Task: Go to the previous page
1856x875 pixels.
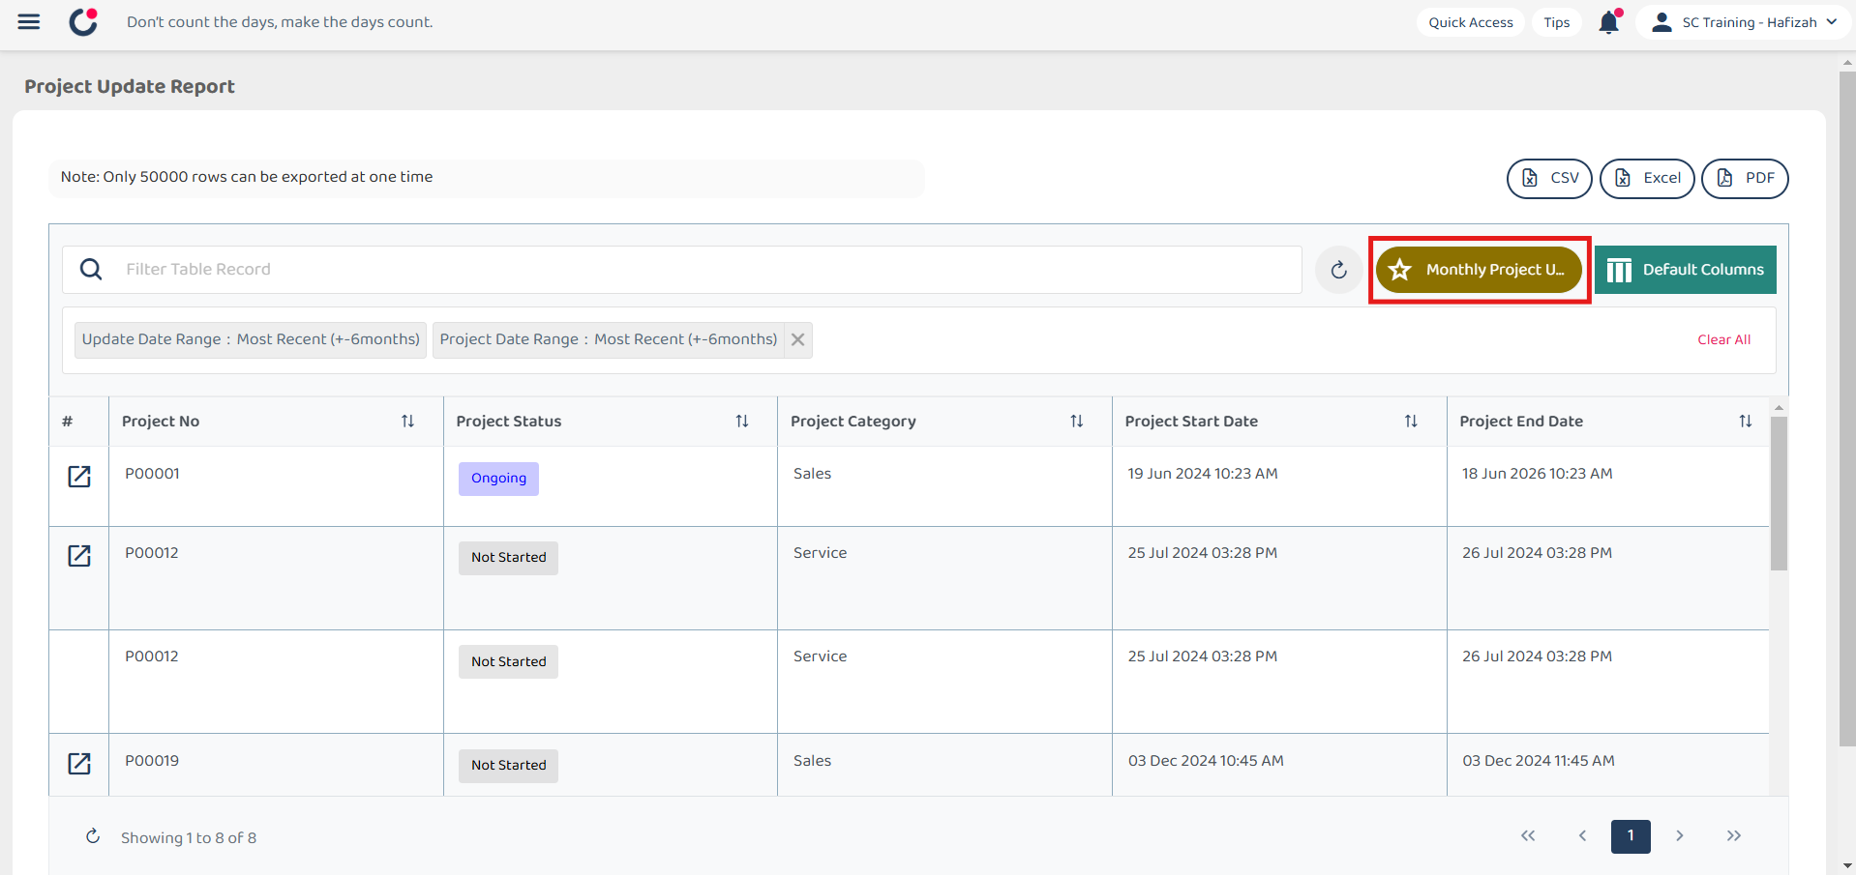Action: click(1582, 836)
